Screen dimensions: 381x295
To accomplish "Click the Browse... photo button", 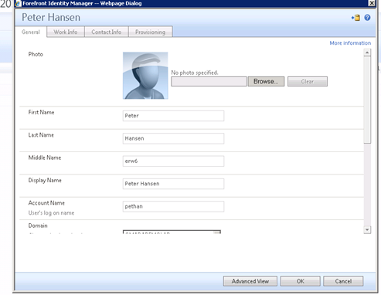I will [x=266, y=81].
